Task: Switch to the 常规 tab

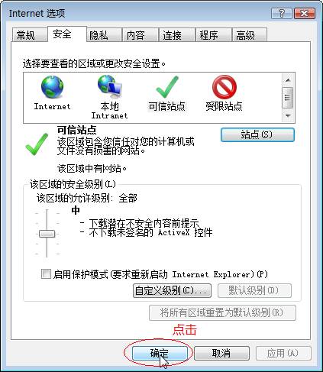Action: click(x=29, y=35)
